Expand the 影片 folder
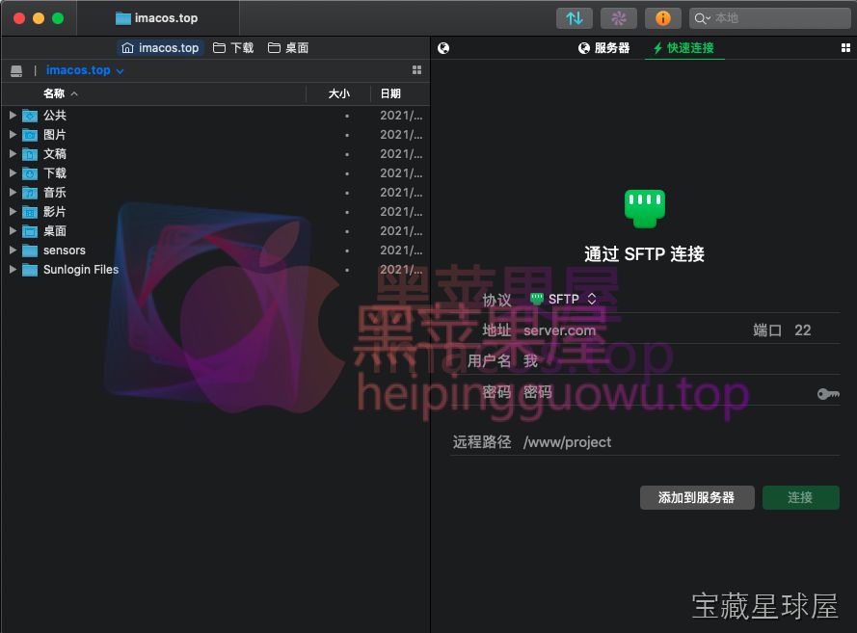 pyautogui.click(x=13, y=211)
